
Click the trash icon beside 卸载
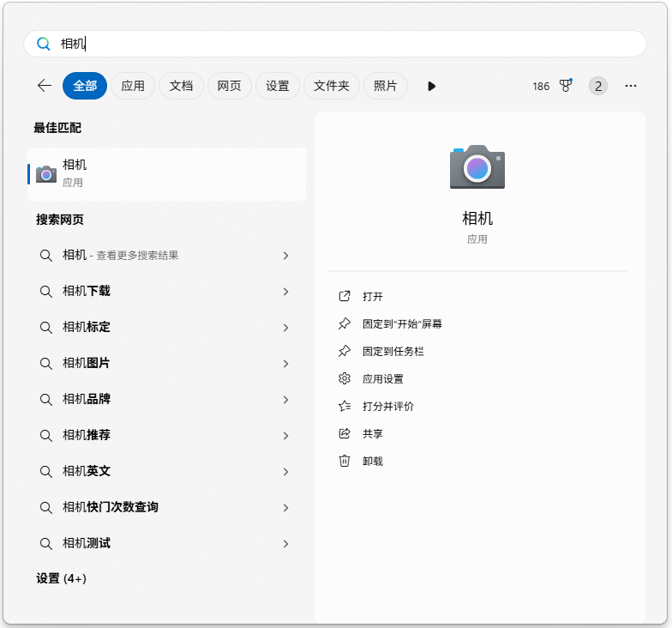345,461
